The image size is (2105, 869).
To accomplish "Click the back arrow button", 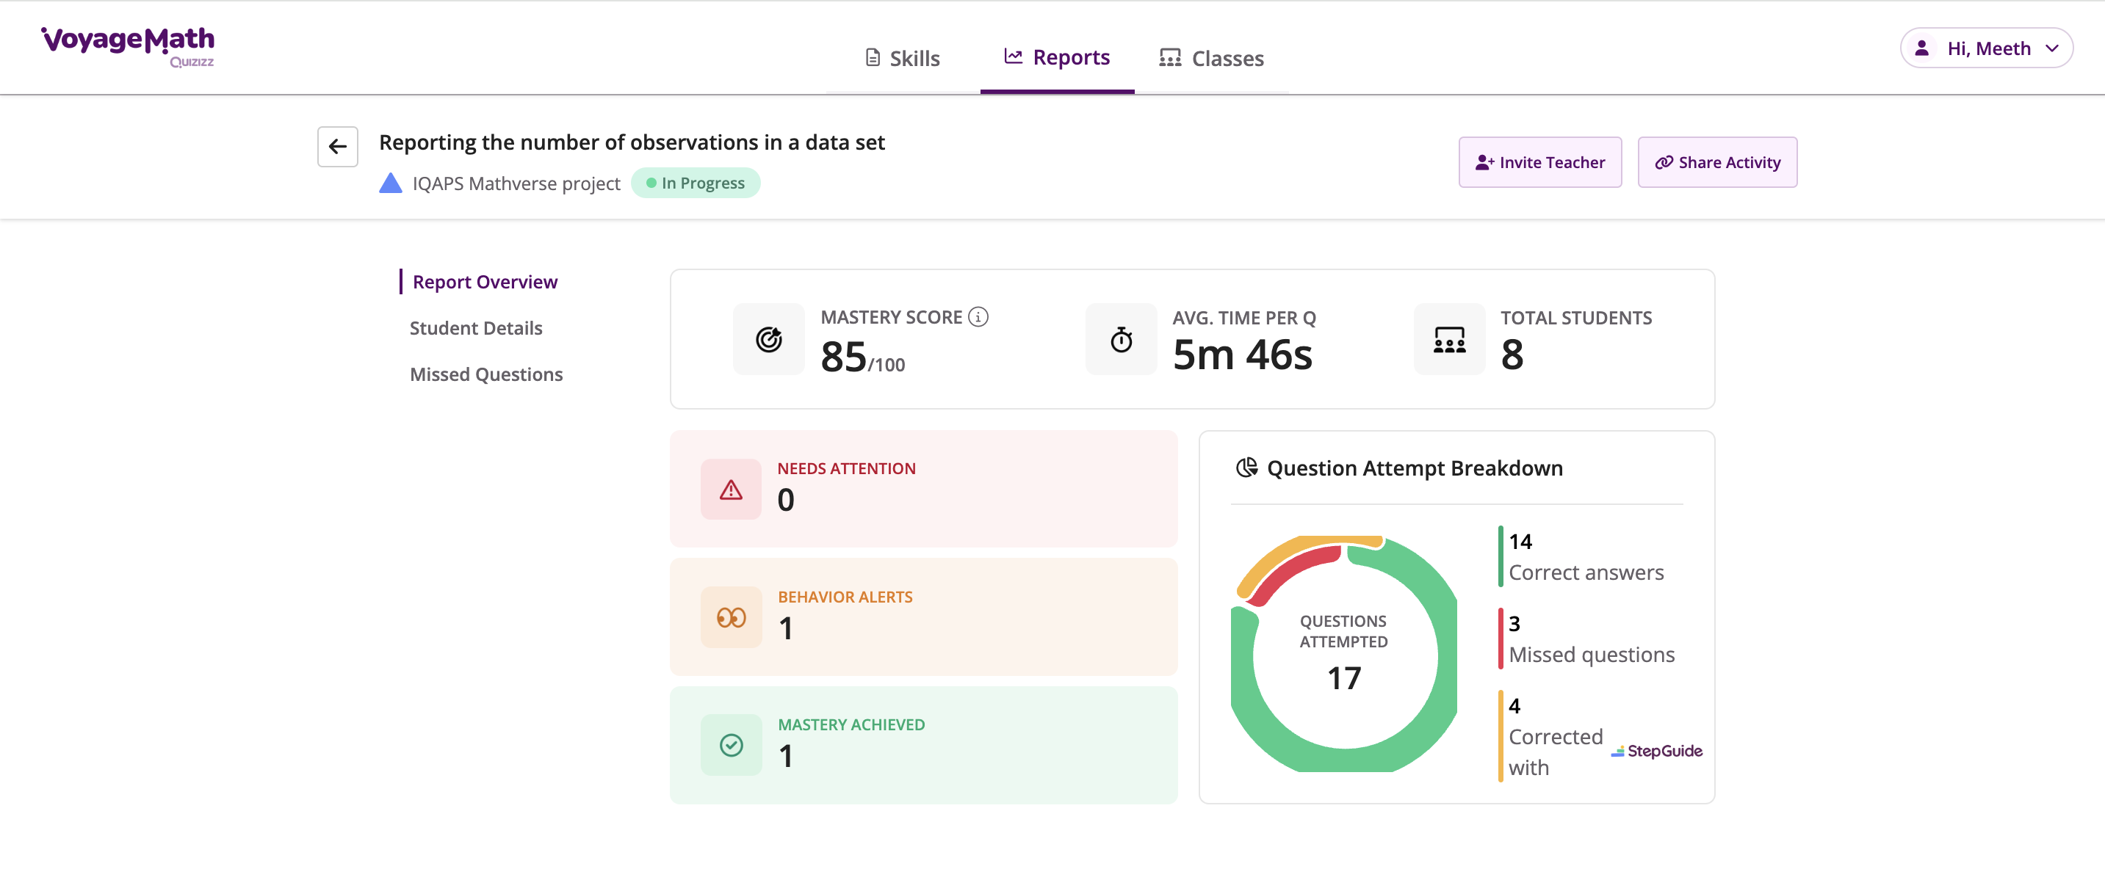I will point(337,146).
